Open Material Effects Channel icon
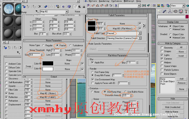 coord(63,6)
